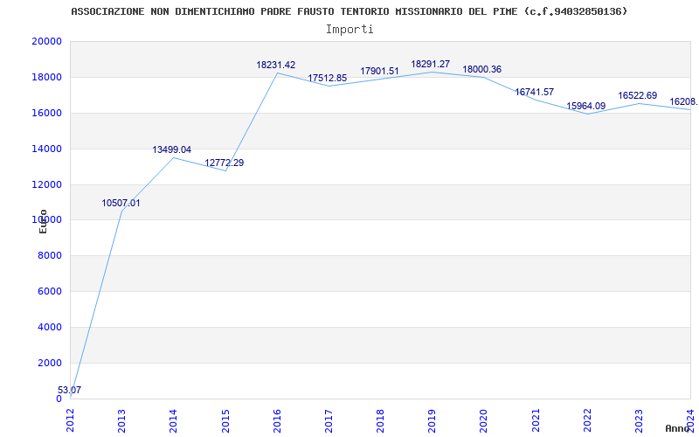Click the association name chart title

[x=349, y=11]
